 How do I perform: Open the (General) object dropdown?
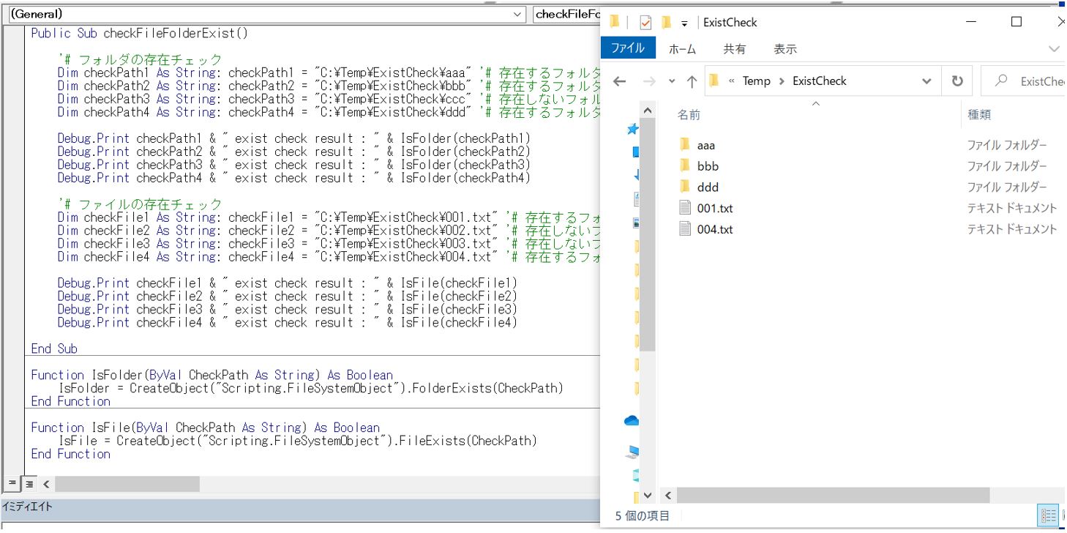coord(518,14)
